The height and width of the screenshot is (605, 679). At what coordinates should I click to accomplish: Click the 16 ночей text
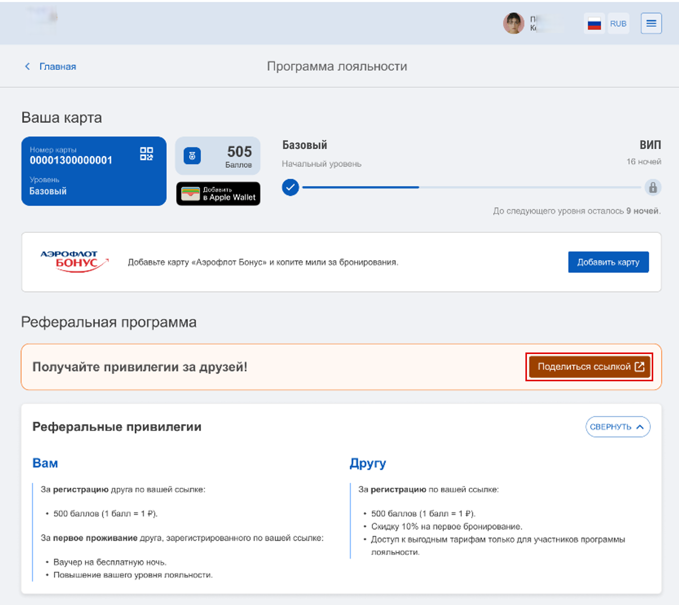point(644,162)
